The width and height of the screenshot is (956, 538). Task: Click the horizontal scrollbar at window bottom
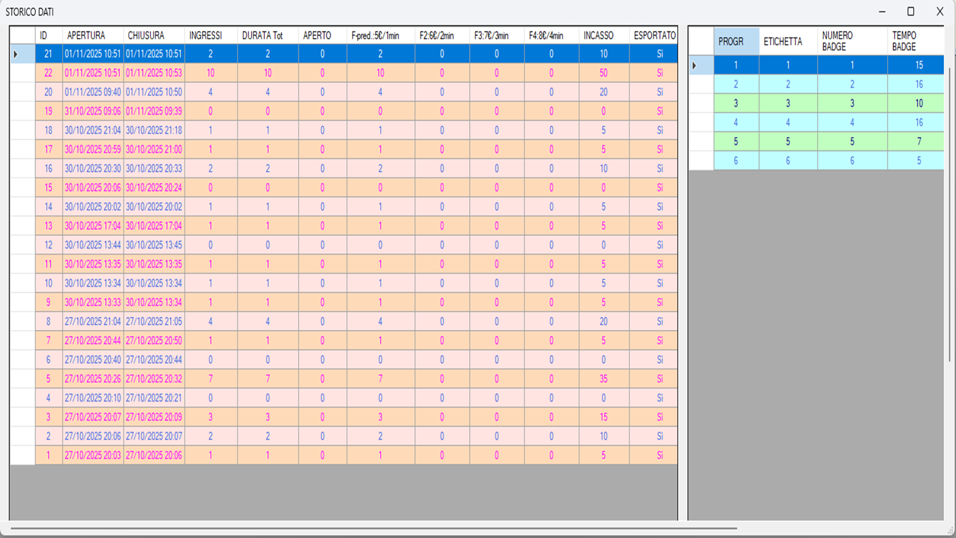click(x=373, y=528)
